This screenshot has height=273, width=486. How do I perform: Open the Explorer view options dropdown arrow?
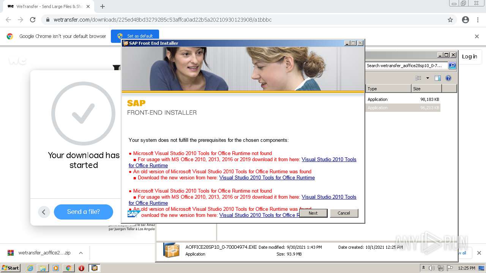click(x=428, y=78)
